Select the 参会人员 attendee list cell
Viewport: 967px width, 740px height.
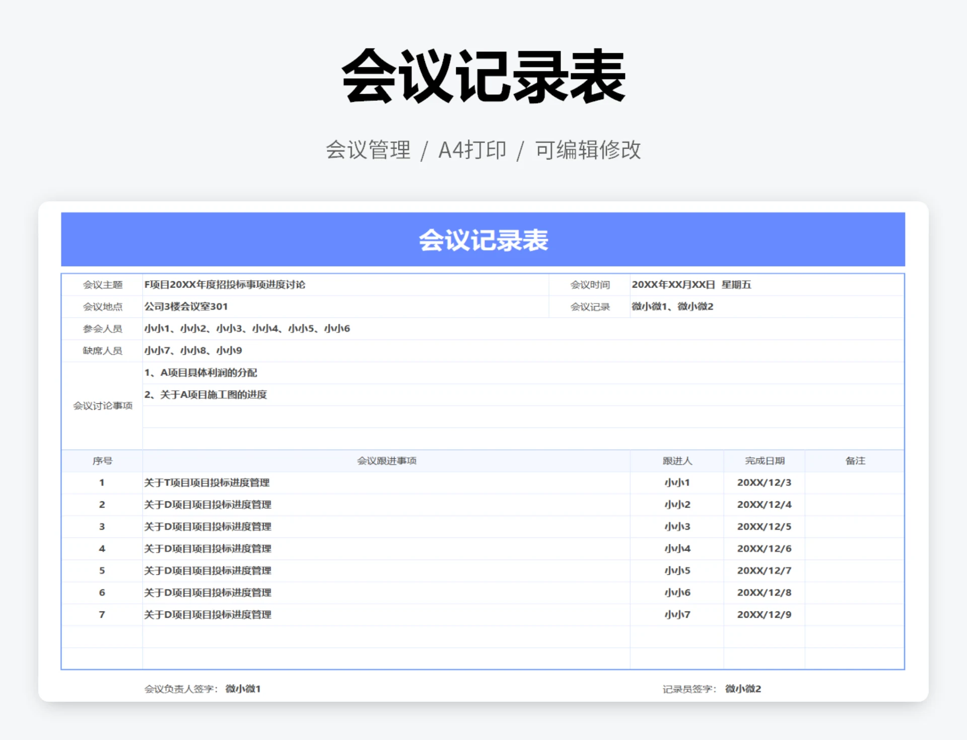247,328
